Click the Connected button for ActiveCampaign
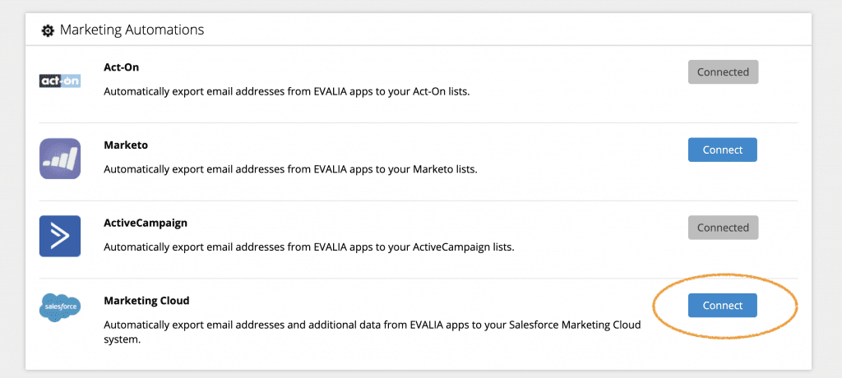Screen dimensions: 842x378 723,228
